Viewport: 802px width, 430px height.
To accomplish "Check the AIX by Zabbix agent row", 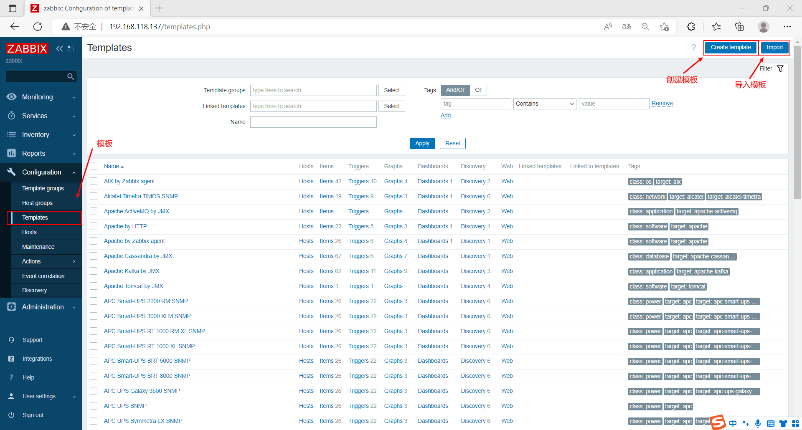I will 94,181.
